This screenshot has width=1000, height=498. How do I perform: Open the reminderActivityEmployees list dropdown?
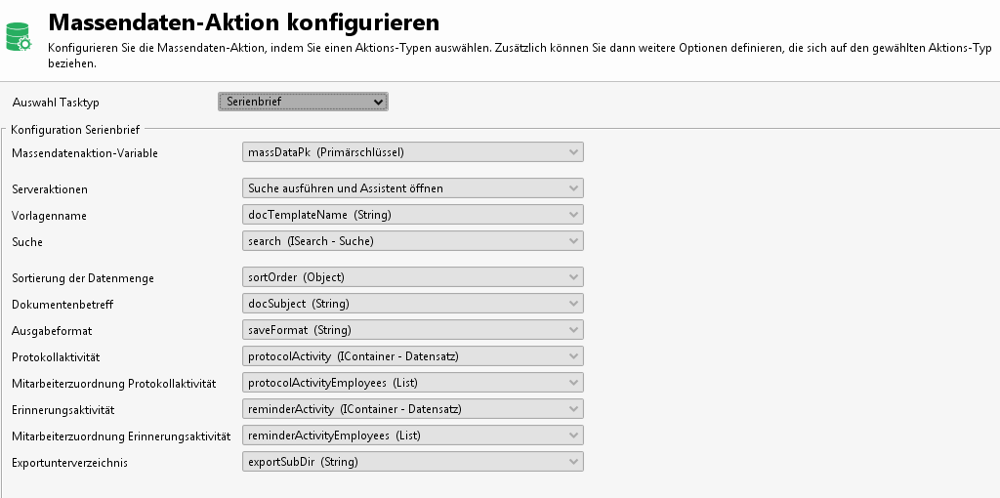coord(412,436)
